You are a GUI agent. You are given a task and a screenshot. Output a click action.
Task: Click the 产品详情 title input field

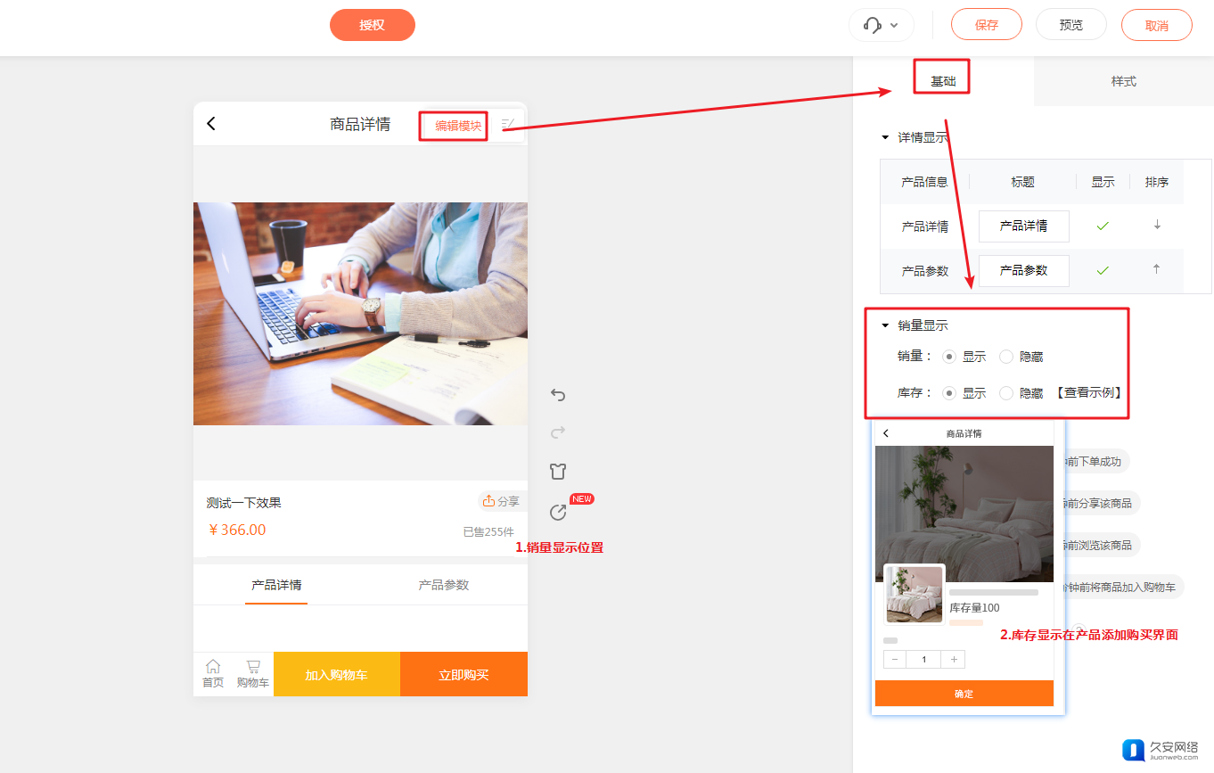click(x=1023, y=226)
